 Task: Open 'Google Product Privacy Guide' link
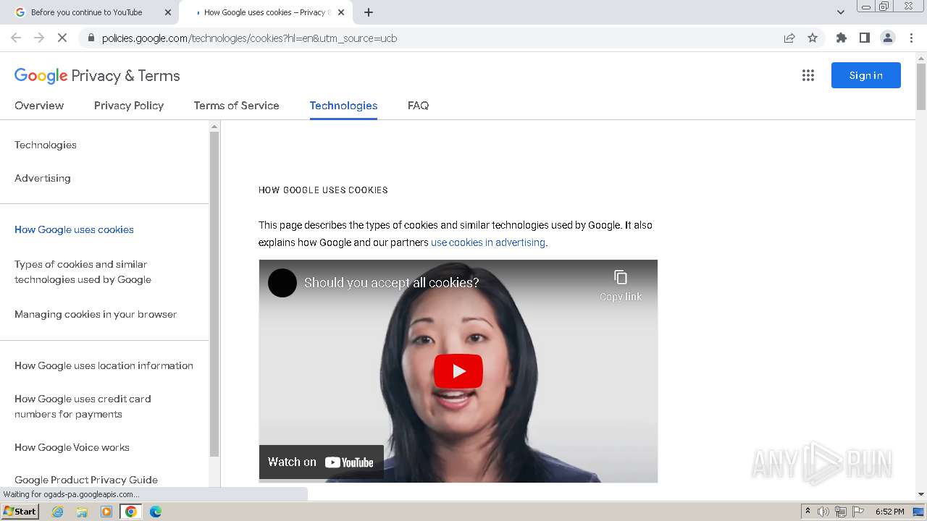pyautogui.click(x=86, y=480)
